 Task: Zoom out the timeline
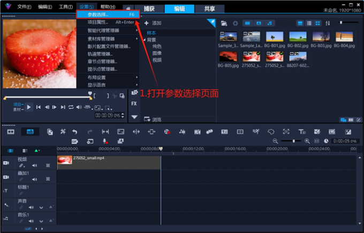tap(275, 141)
